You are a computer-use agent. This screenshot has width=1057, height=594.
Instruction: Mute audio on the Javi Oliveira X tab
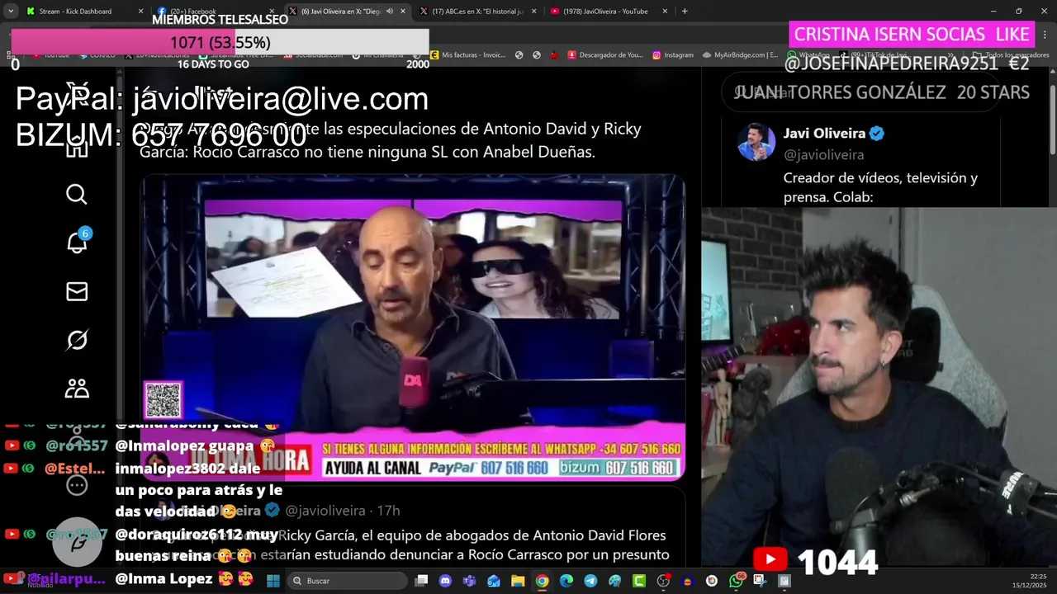point(389,12)
